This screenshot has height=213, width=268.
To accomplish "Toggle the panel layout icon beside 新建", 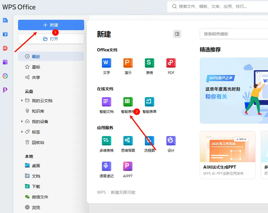I will click(177, 34).
